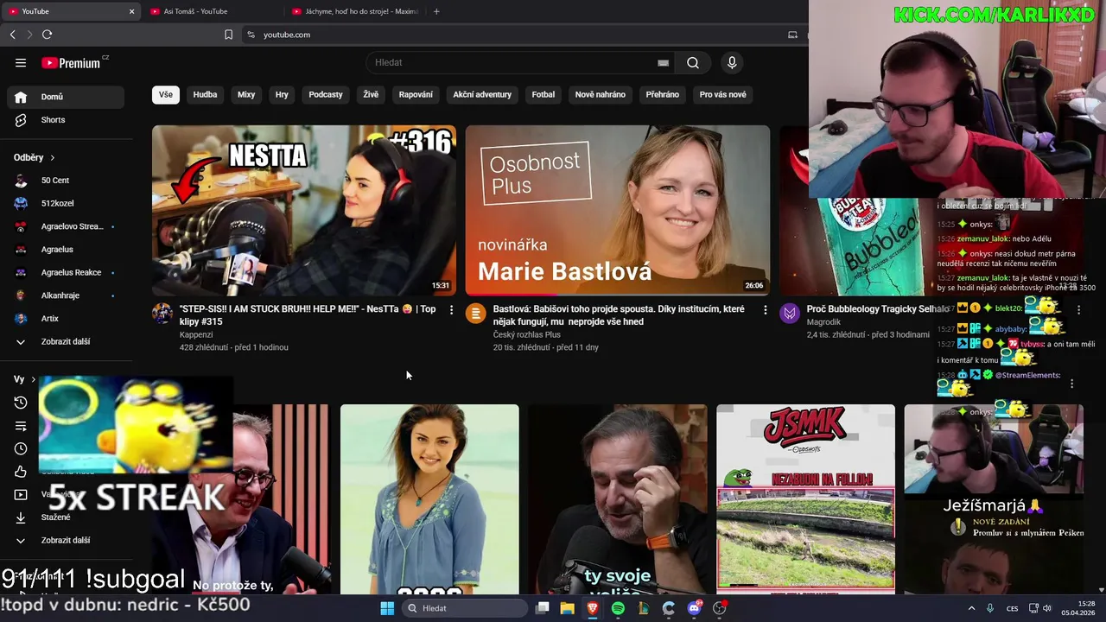Go back in browser history
This screenshot has width=1106, height=622.
[12, 35]
